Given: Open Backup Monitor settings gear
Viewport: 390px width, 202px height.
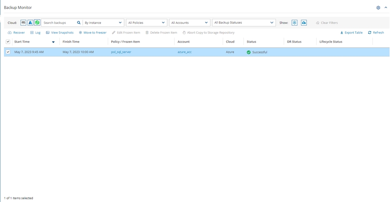Looking at the screenshot, I should (378, 8).
